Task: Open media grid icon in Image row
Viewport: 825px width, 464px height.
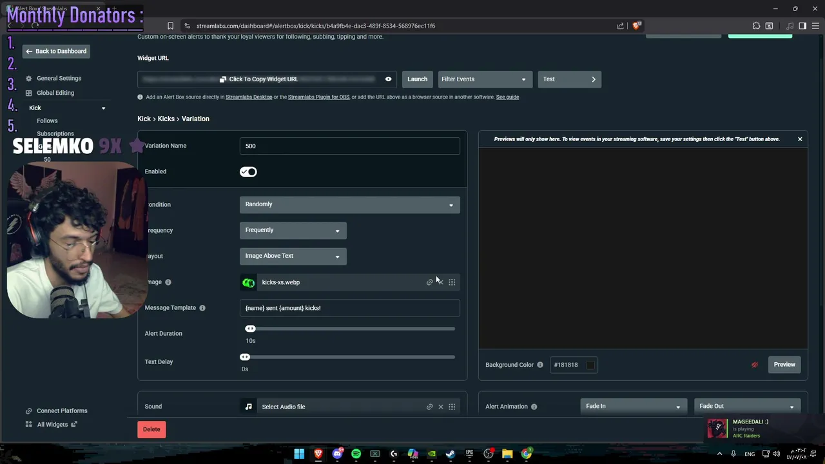Action: point(452,282)
